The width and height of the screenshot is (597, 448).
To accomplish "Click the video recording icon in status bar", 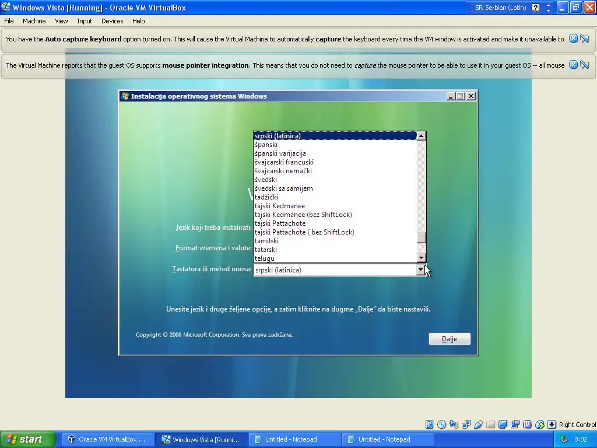I will [515, 425].
